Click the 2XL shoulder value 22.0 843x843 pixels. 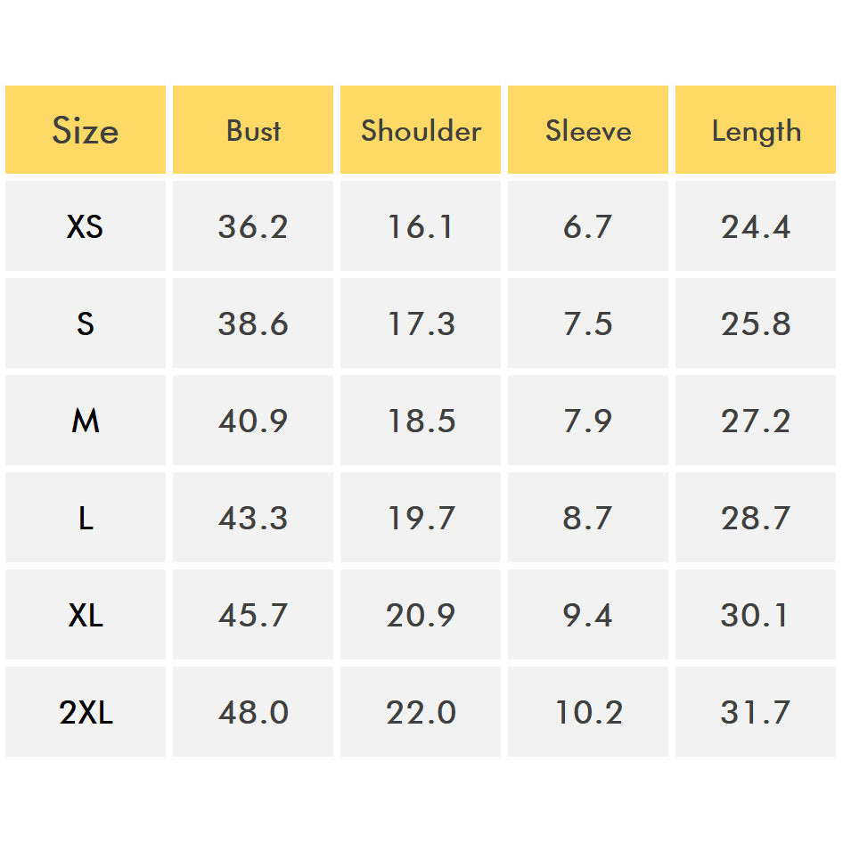[421, 712]
